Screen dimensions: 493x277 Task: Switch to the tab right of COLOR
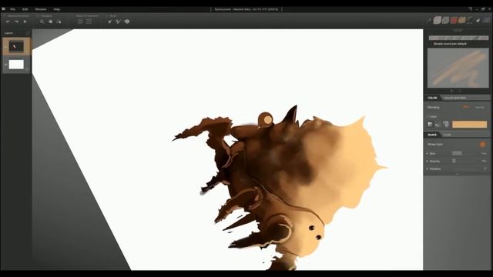click(x=454, y=98)
